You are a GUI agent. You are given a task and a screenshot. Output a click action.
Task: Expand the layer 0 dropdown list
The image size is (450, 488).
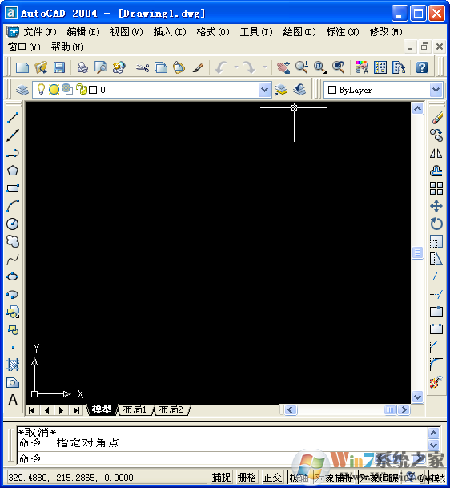[x=265, y=90]
